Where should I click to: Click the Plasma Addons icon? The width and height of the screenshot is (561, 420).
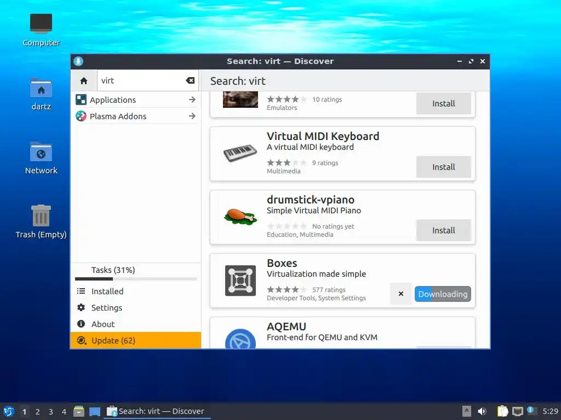[81, 116]
